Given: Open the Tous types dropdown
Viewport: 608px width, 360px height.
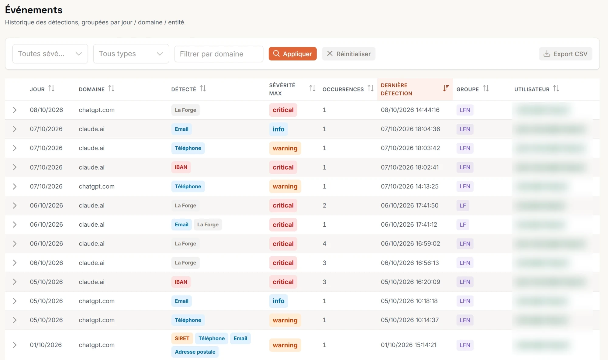Looking at the screenshot, I should click(x=131, y=54).
